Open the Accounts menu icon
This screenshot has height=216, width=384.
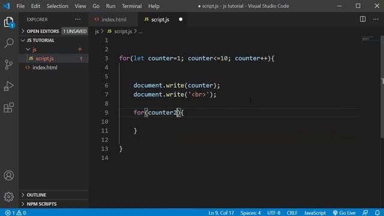9,175
